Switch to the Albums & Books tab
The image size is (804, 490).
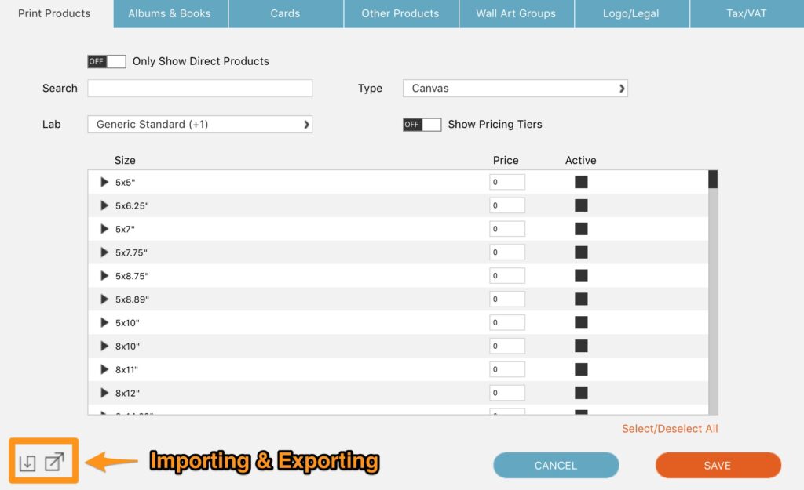click(x=170, y=14)
